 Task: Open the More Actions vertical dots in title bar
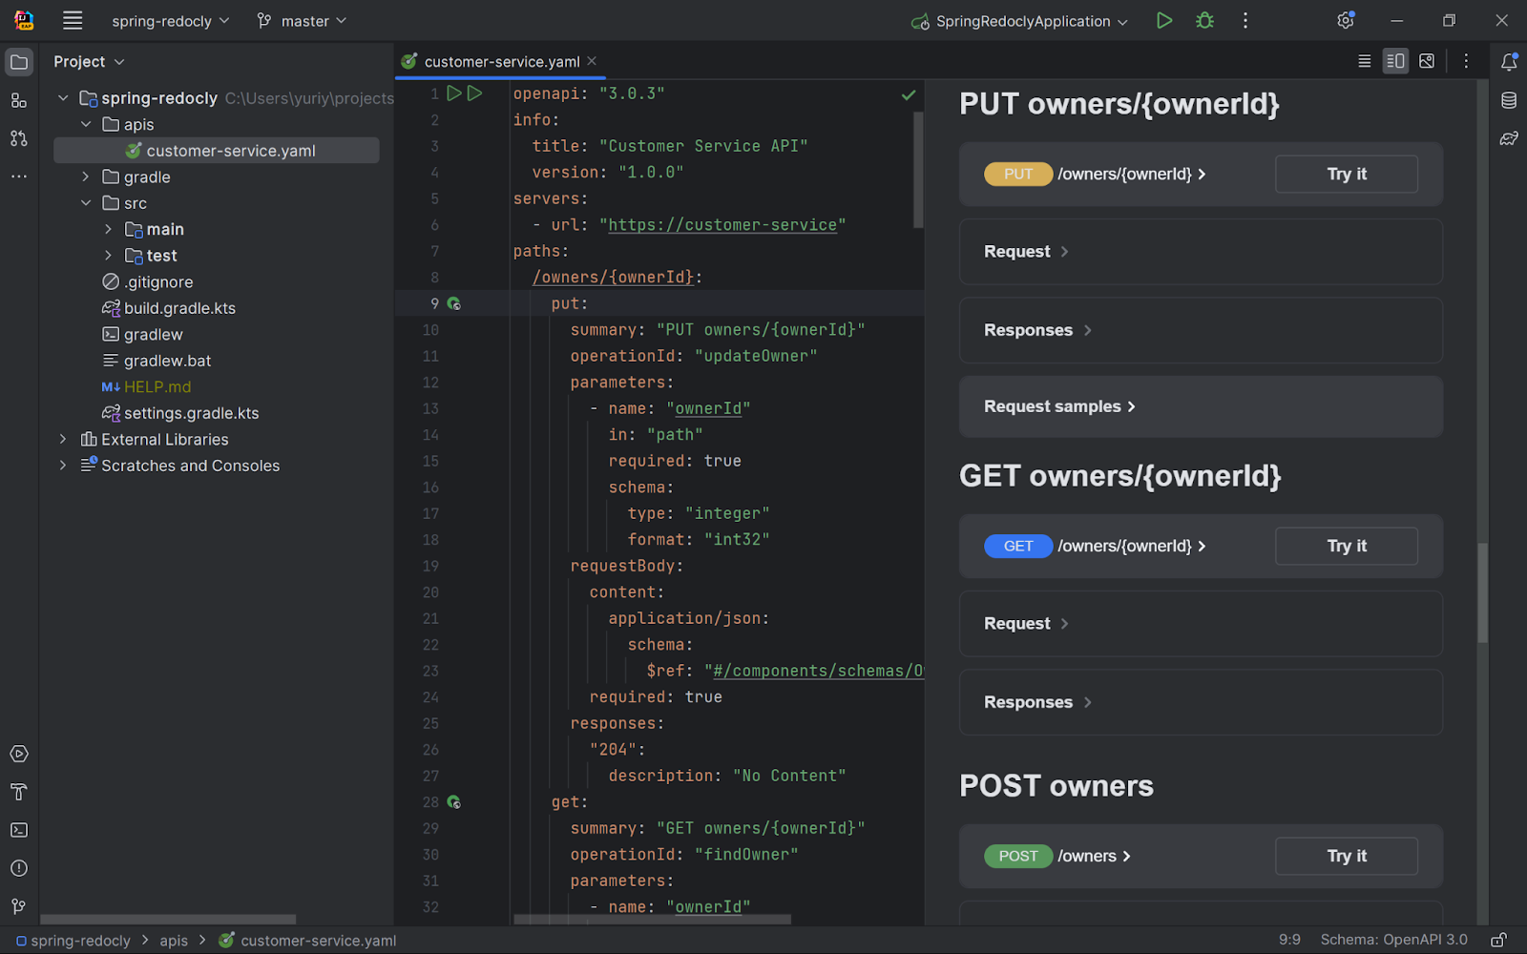coord(1245,20)
